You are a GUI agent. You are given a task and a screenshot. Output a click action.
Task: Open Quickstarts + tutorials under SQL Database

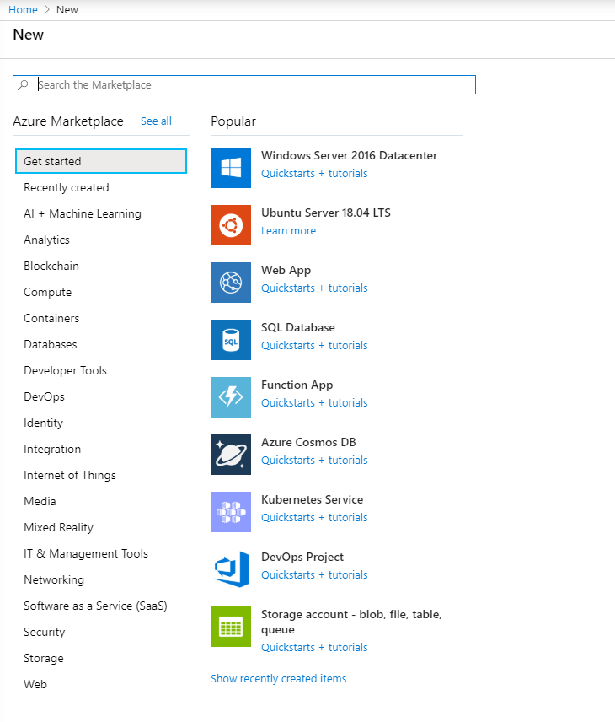click(314, 346)
